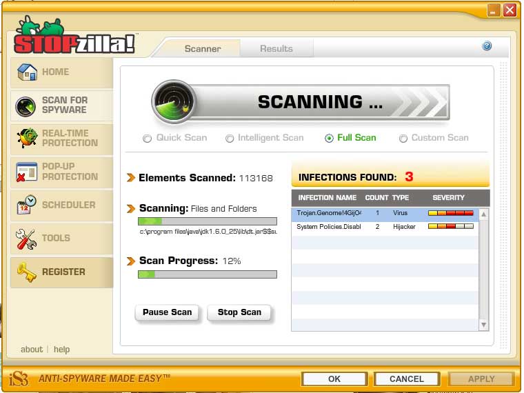Switch to the Results tab
The image size is (524, 393).
point(276,49)
